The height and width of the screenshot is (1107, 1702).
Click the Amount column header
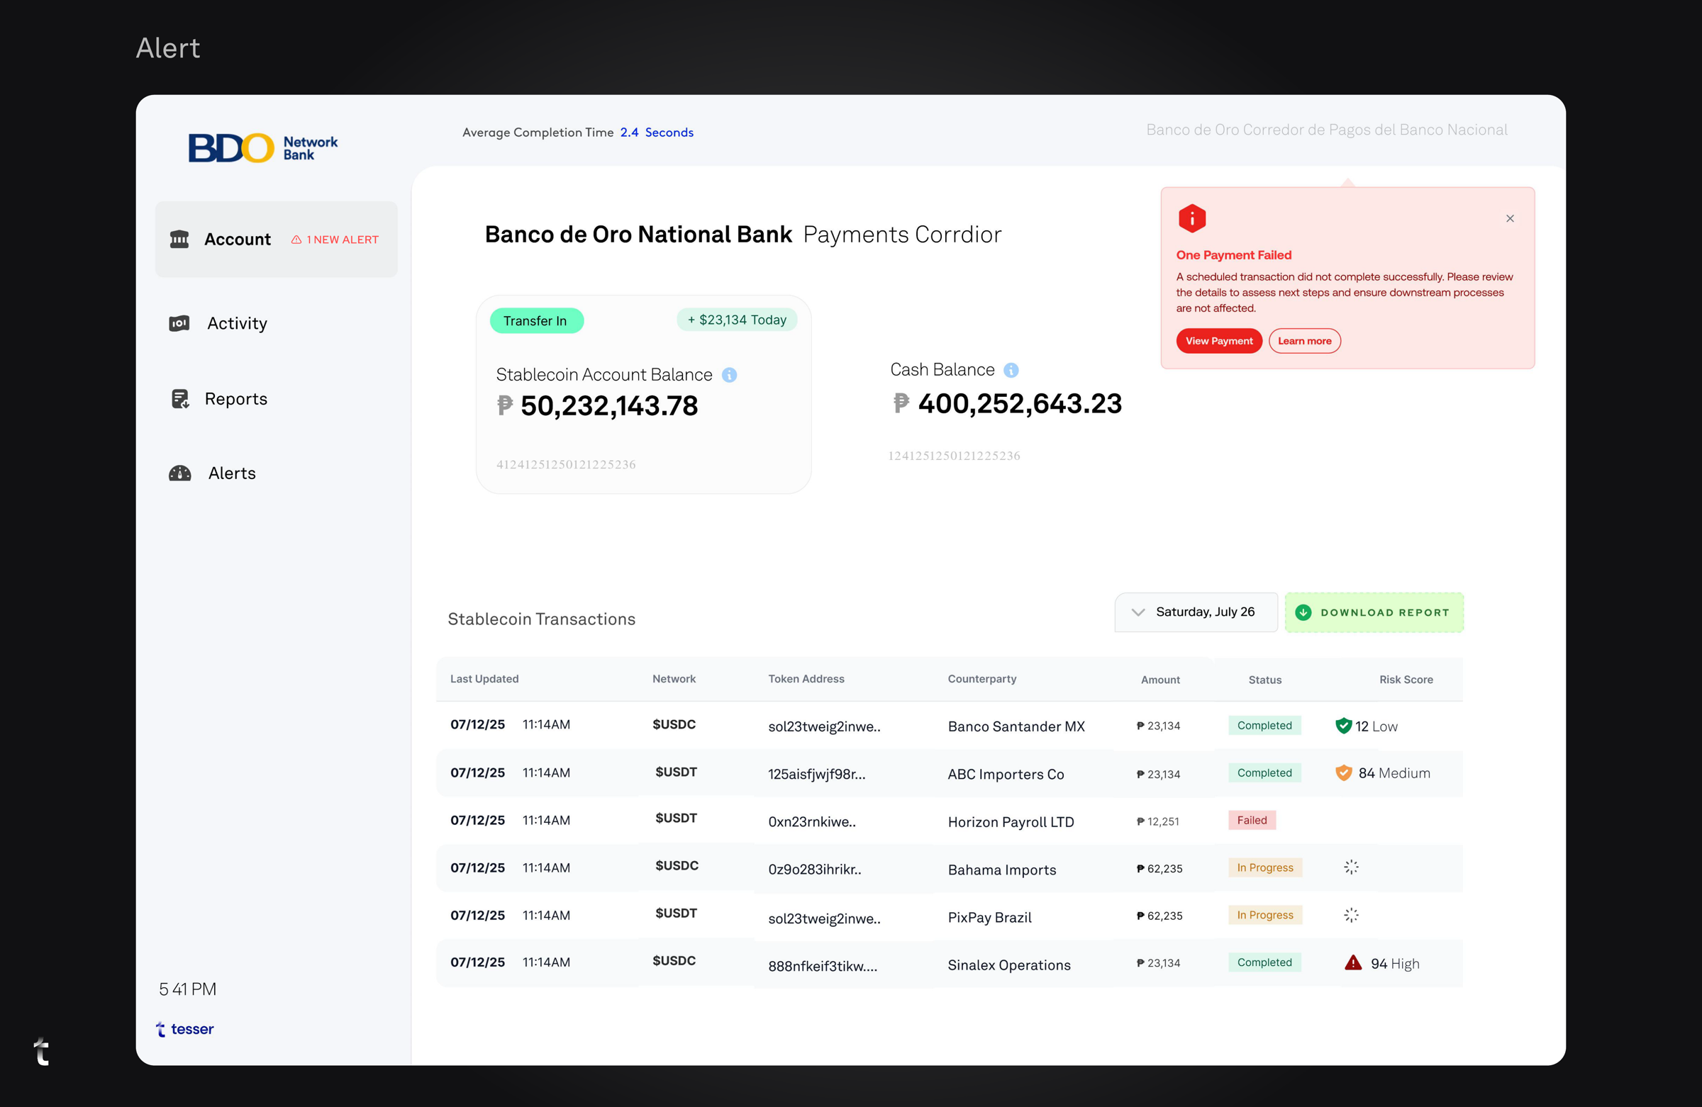[1160, 680]
